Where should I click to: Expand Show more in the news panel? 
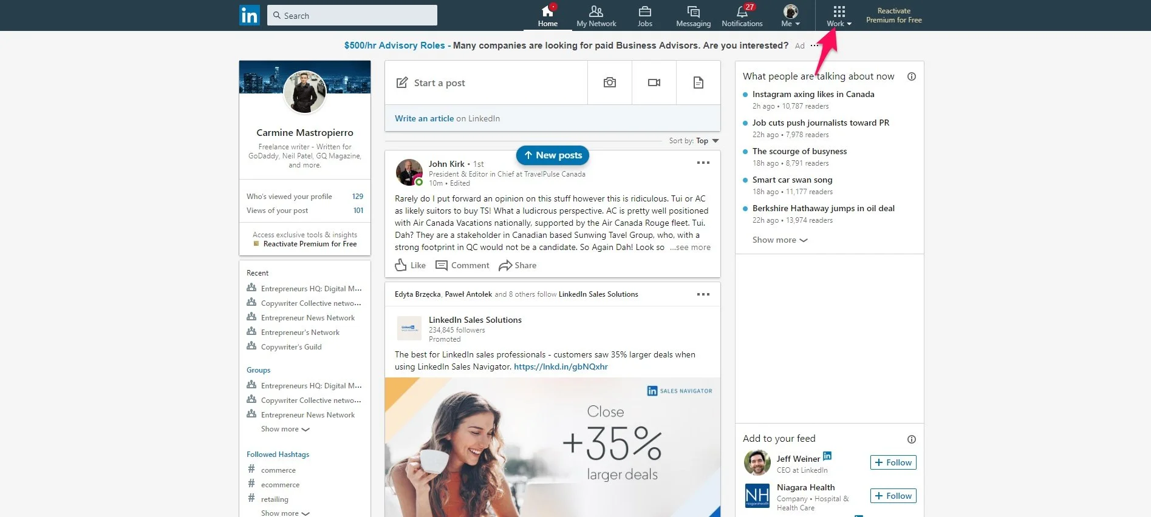tap(780, 240)
